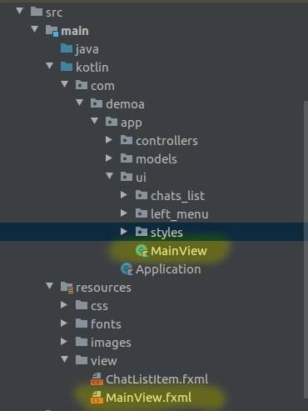Click the MainView.fxml file icon
Screen dimensions: 308x411
[x=97, y=397]
